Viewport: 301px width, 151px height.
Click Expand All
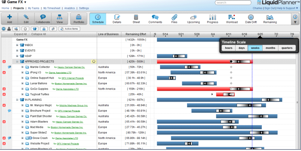(20, 34)
